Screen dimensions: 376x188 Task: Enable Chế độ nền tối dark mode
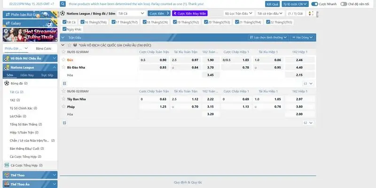pyautogui.click(x=344, y=4)
